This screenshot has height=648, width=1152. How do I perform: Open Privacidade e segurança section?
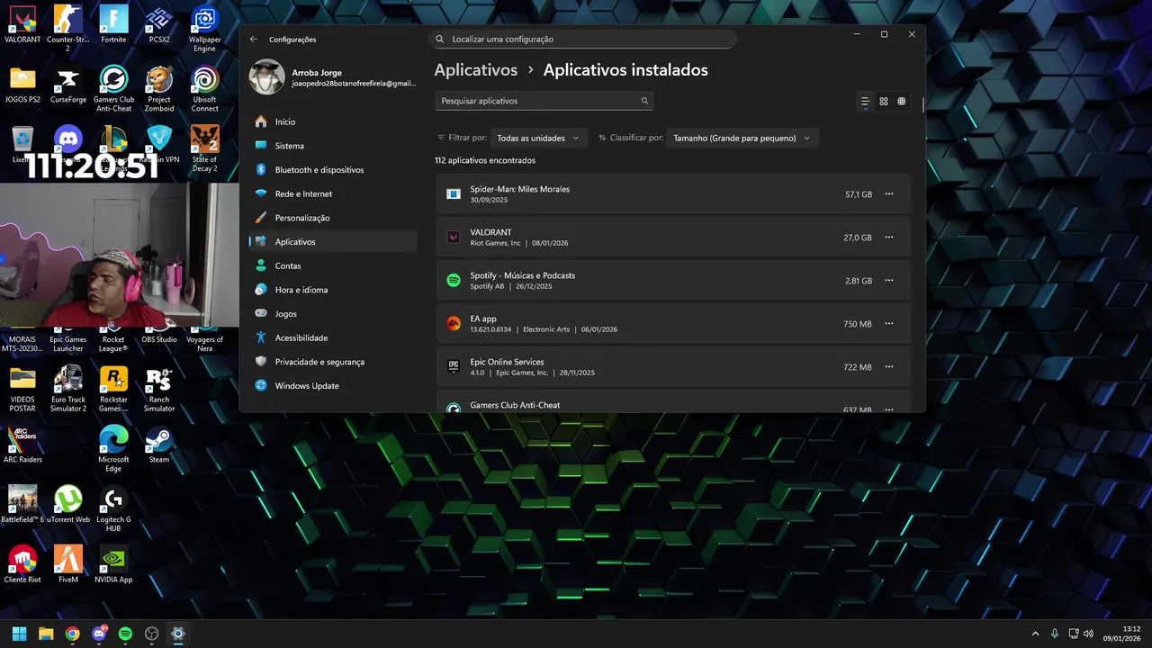332,362
